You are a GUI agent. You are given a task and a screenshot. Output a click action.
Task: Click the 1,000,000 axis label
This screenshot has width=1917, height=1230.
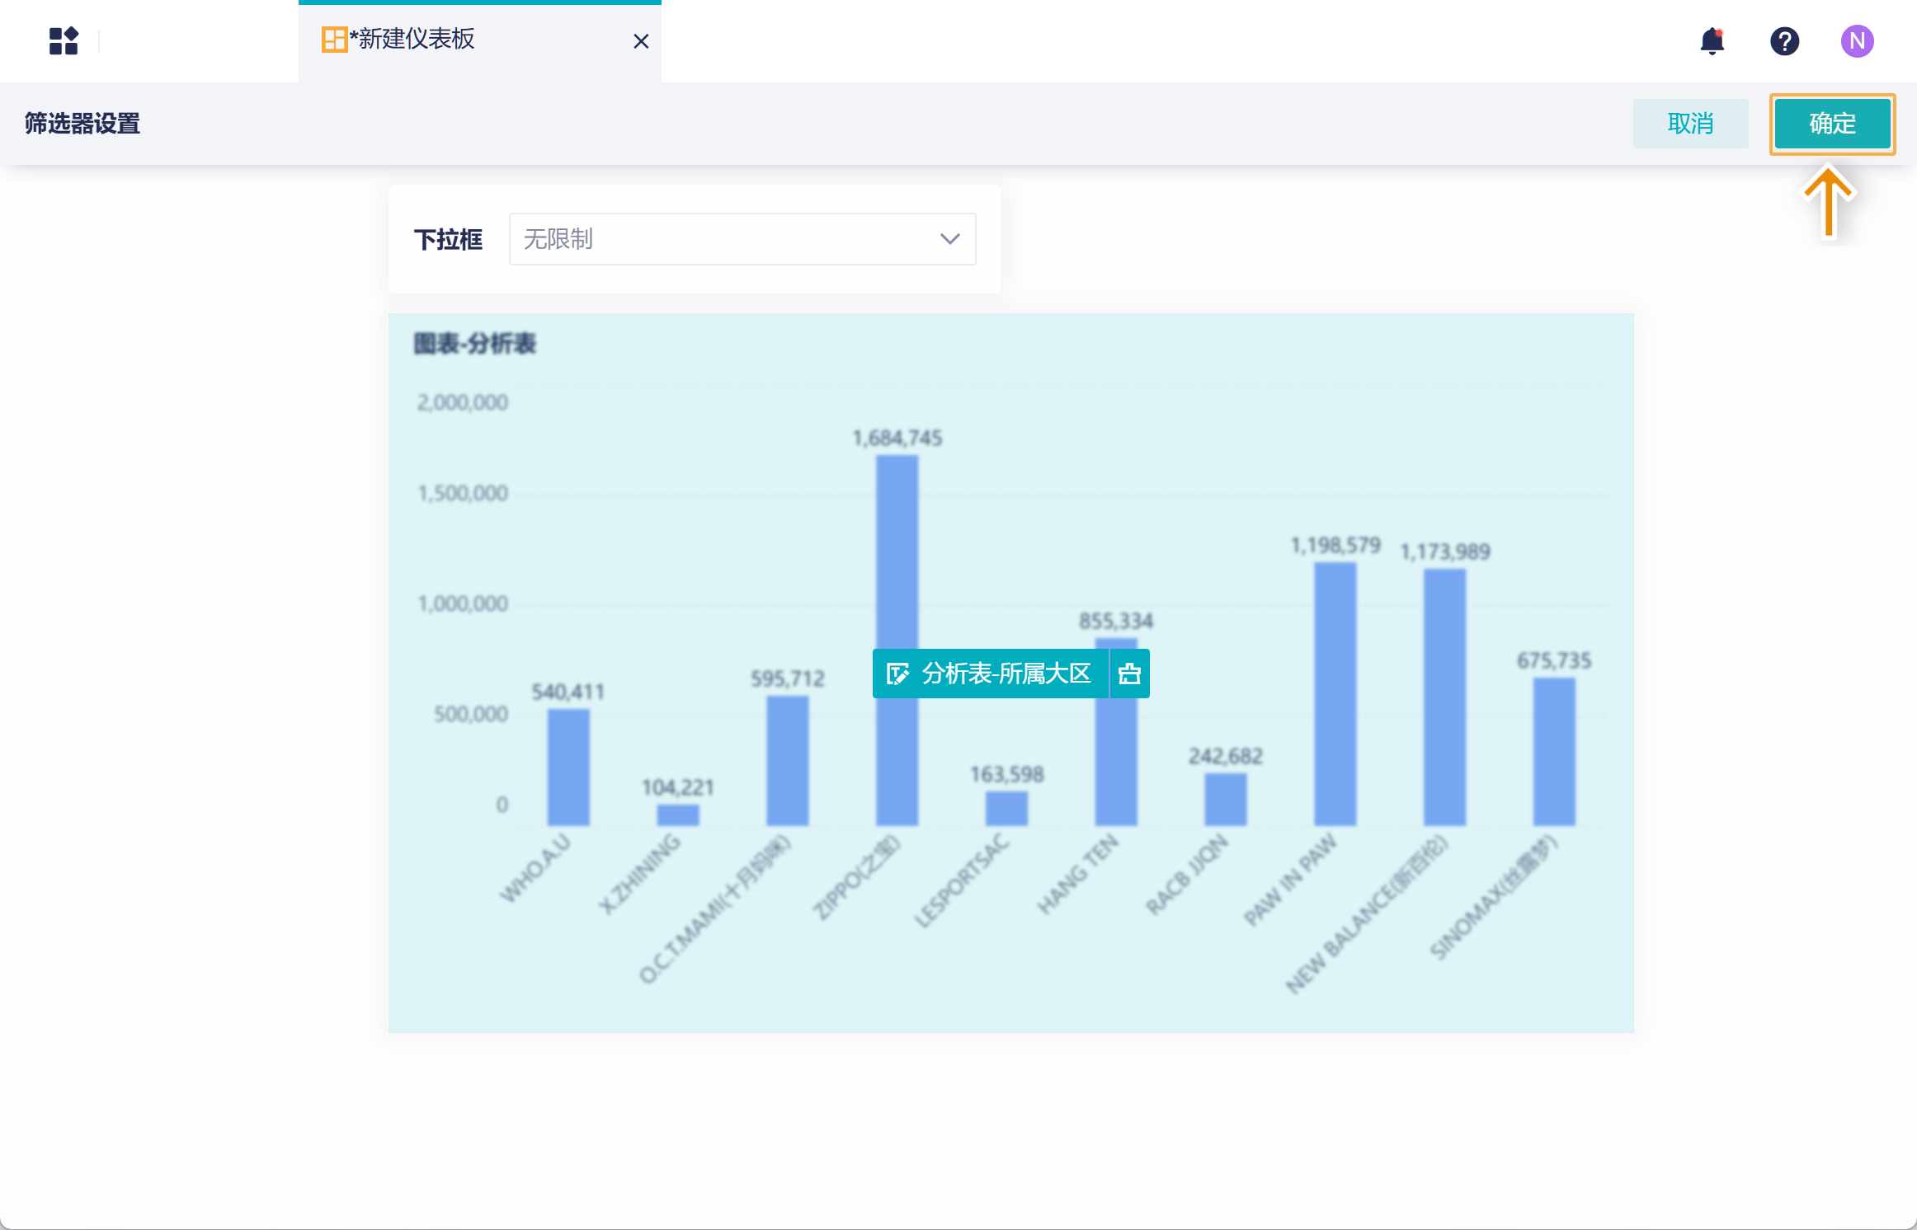[463, 603]
